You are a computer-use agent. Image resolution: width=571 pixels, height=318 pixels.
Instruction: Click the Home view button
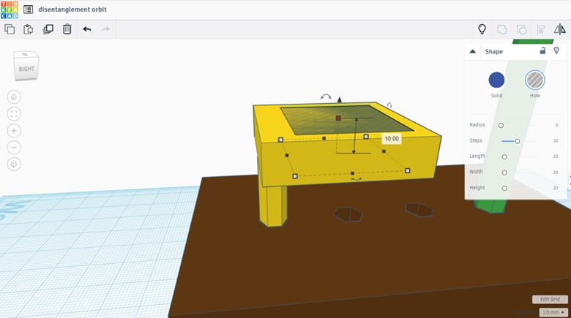point(14,97)
